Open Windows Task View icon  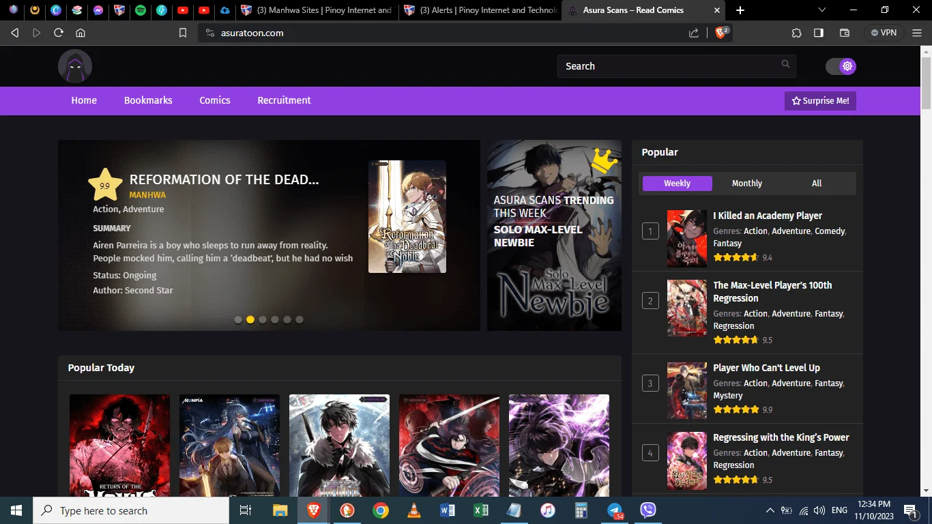[246, 510]
